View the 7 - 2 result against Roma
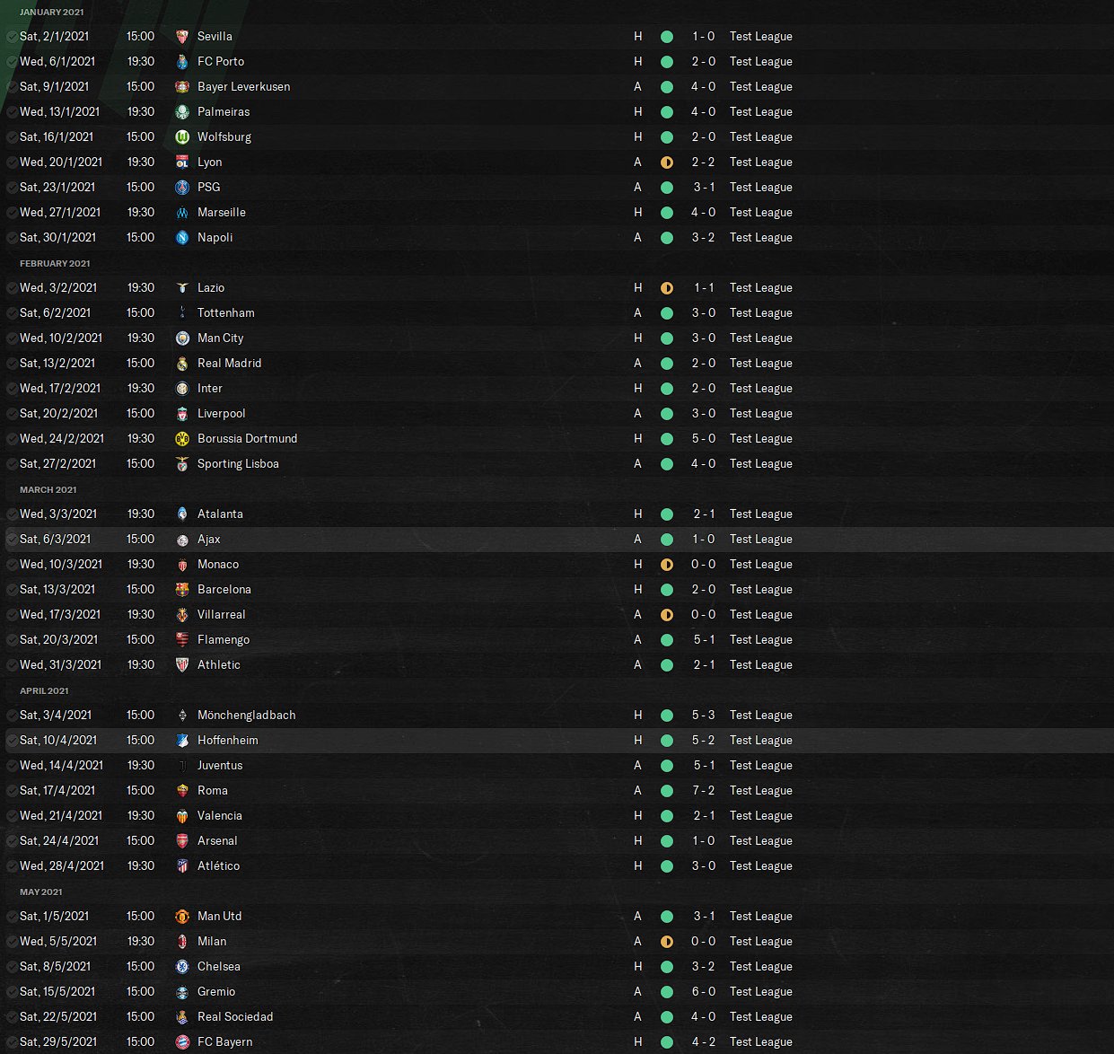This screenshot has height=1054, width=1114. pyautogui.click(x=704, y=791)
